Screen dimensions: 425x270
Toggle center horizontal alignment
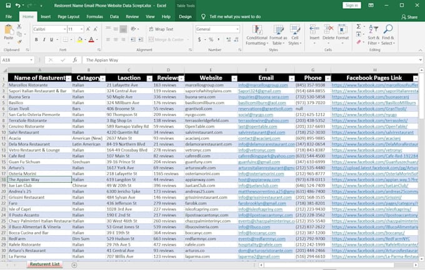pyautogui.click(x=116, y=39)
